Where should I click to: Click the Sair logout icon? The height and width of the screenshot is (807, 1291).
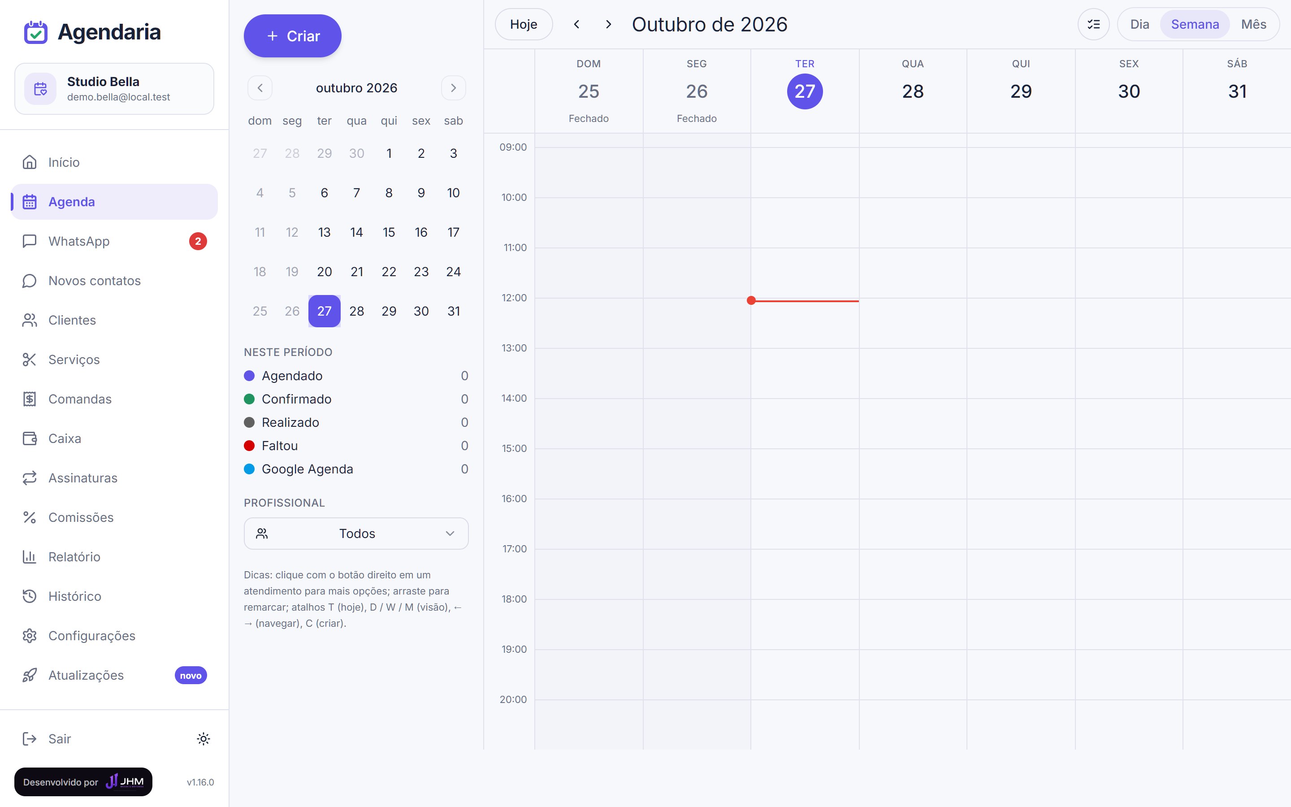pos(29,739)
